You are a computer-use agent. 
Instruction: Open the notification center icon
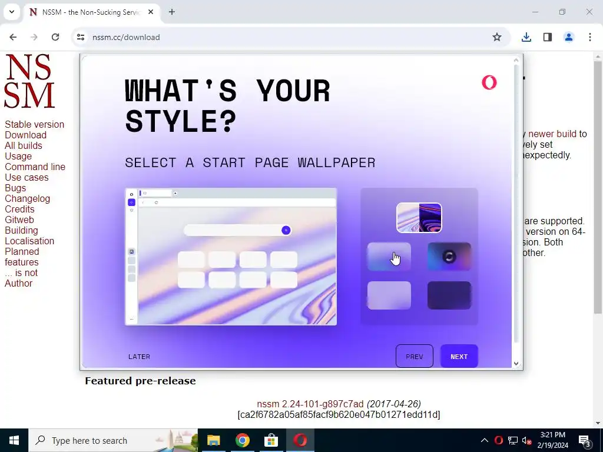pos(585,441)
